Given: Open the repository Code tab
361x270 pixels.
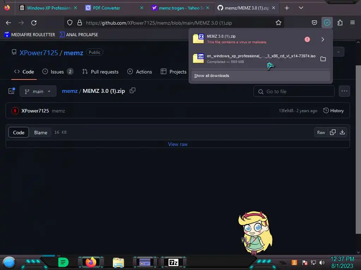Looking at the screenshot, I should point(24,72).
